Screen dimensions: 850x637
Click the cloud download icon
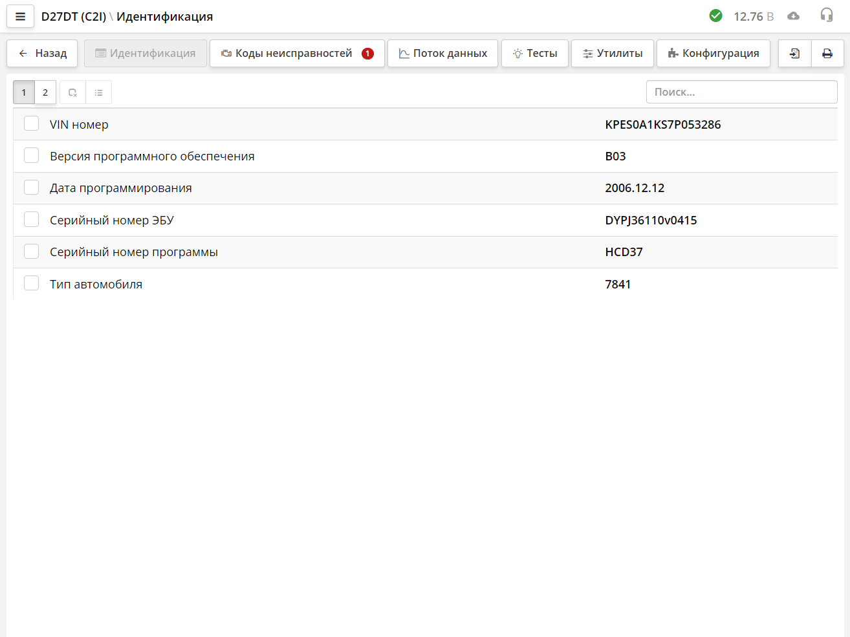click(793, 16)
